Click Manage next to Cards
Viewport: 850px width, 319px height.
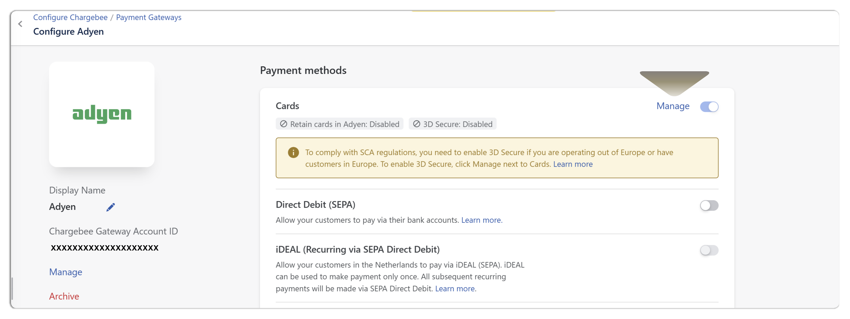click(673, 106)
